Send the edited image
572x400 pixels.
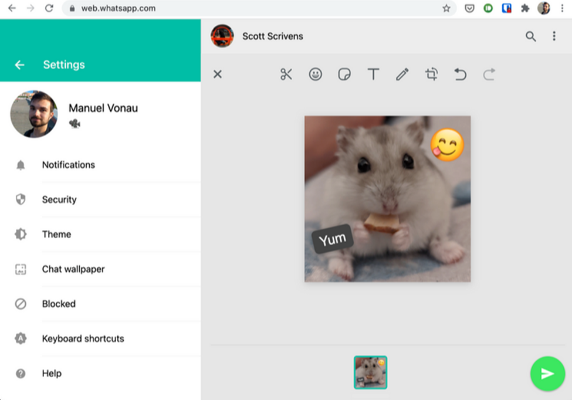point(547,374)
